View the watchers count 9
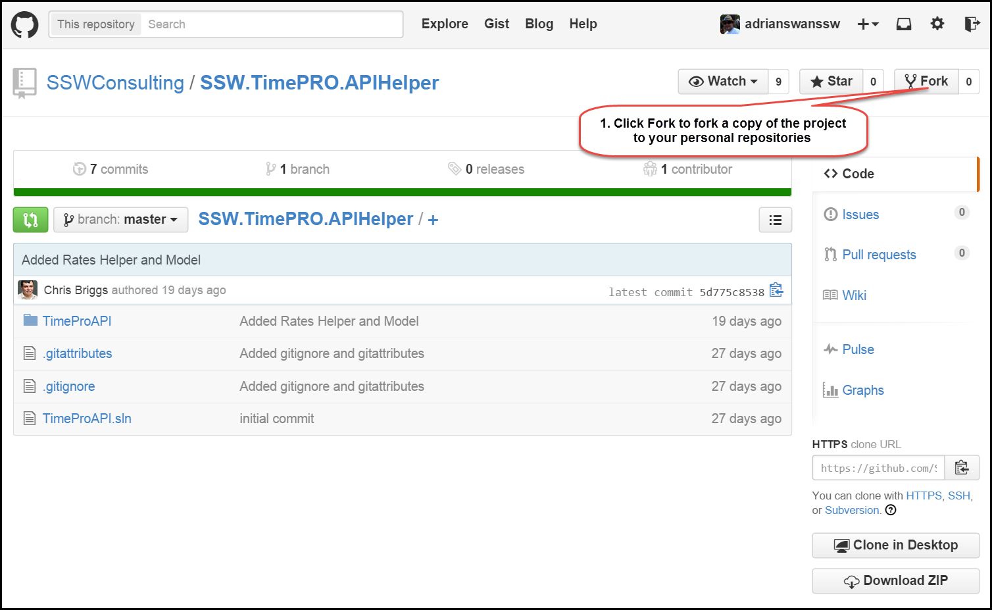The height and width of the screenshot is (610, 992). 778,82
